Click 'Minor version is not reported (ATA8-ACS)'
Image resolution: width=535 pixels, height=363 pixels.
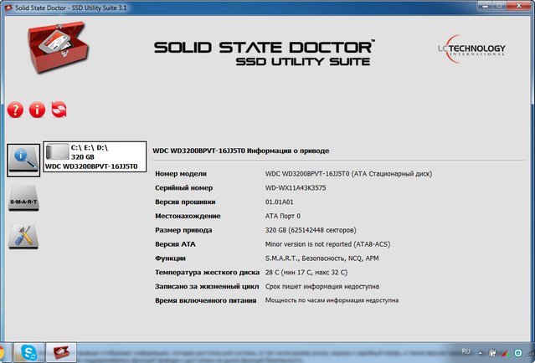point(327,244)
